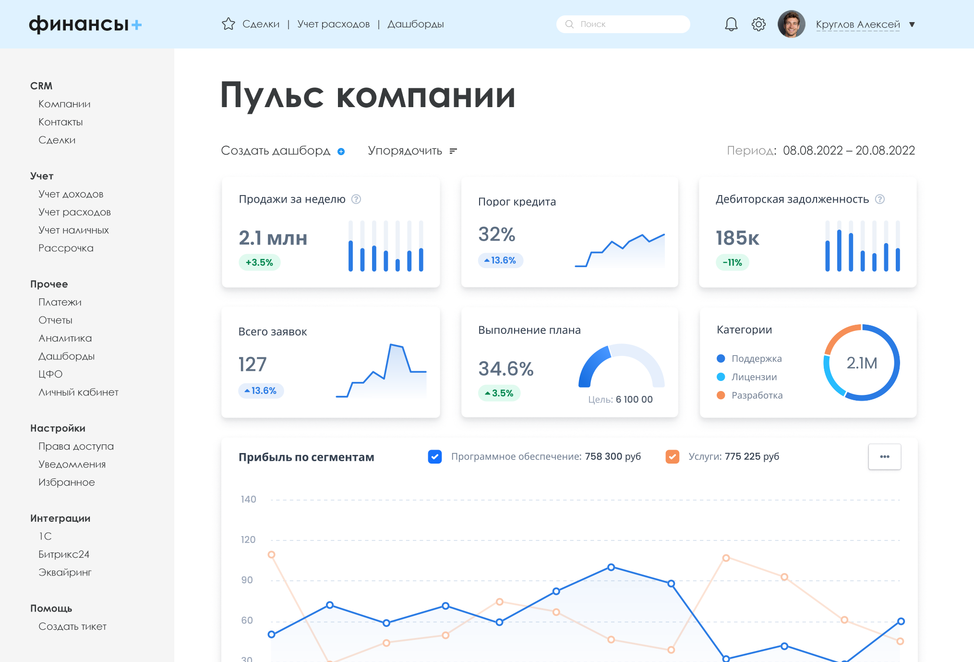Click help icon beside Продажи за неделю
Image resolution: width=974 pixels, height=662 pixels.
(356, 199)
